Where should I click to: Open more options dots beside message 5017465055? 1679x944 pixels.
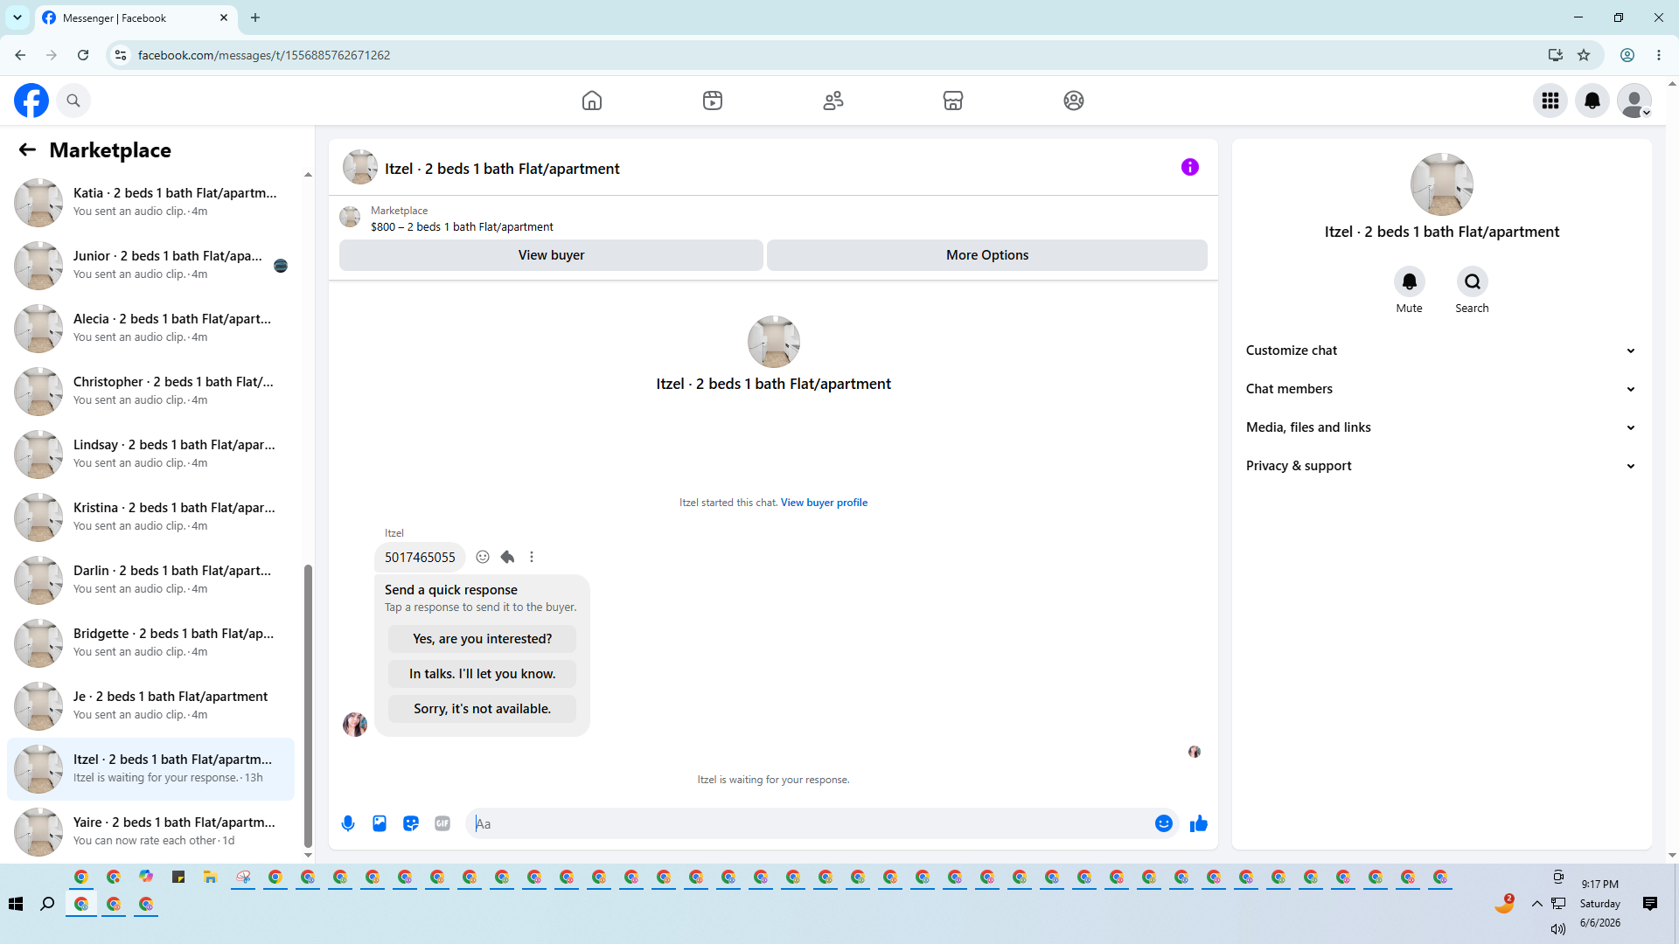click(532, 557)
